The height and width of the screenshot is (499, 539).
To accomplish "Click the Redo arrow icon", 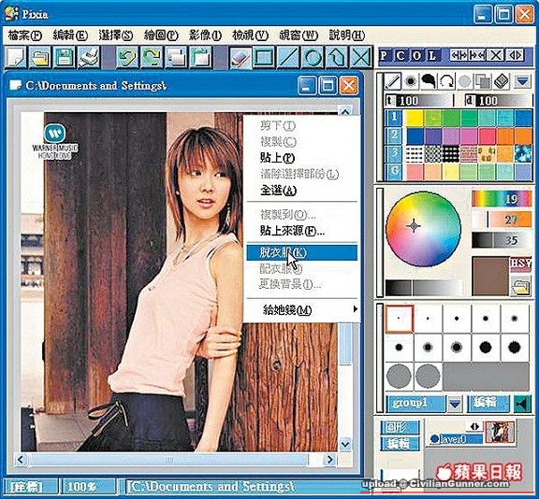I will [152, 57].
